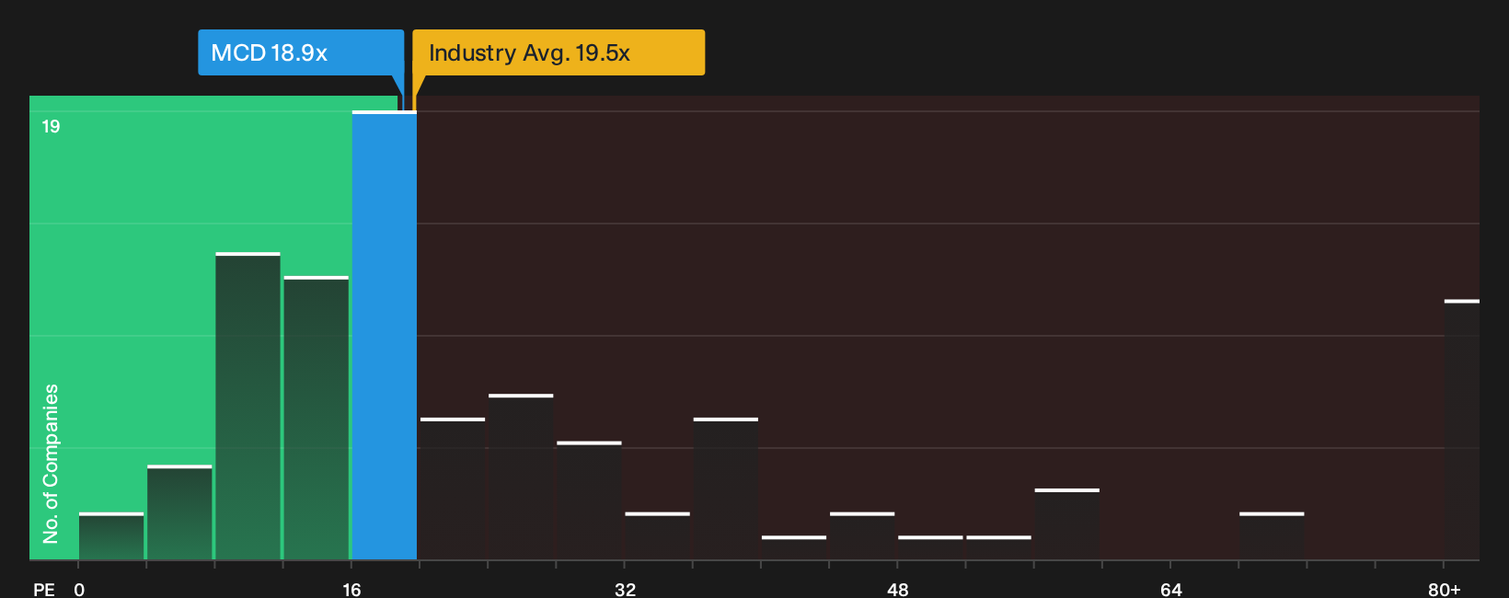Click the x-axis label 80+
1509x598 pixels.
pos(1444,589)
